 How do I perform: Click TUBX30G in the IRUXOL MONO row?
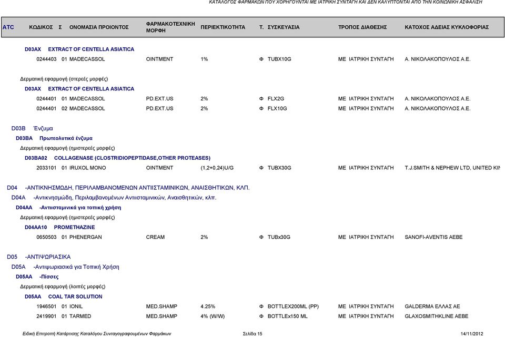coord(279,168)
